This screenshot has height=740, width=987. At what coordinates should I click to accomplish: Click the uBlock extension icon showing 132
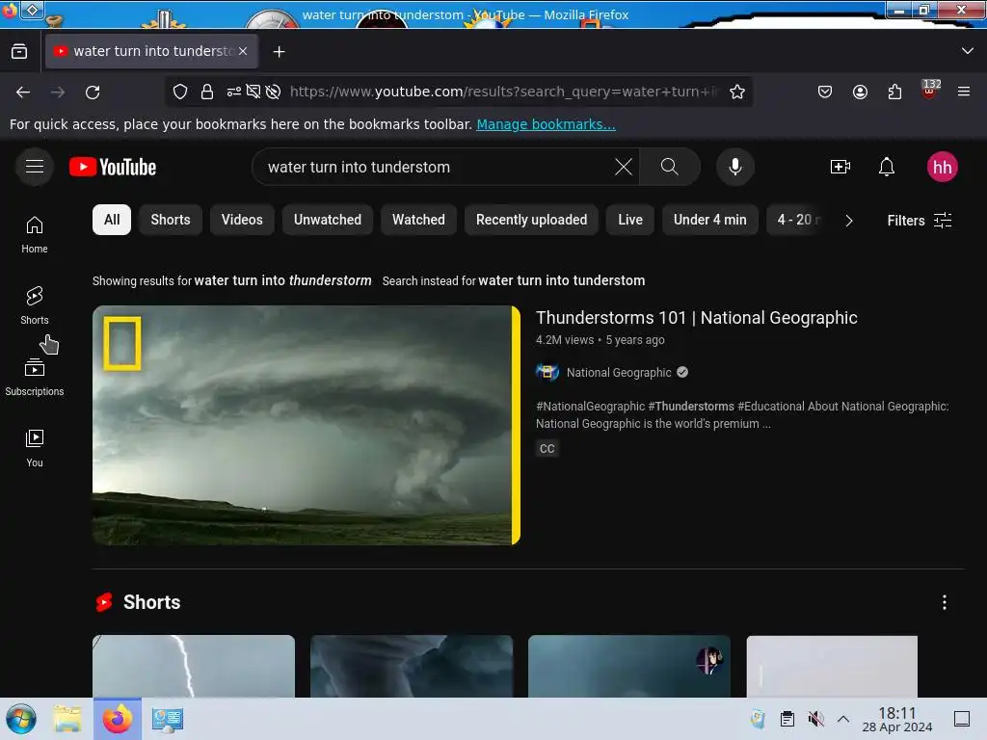tap(930, 91)
